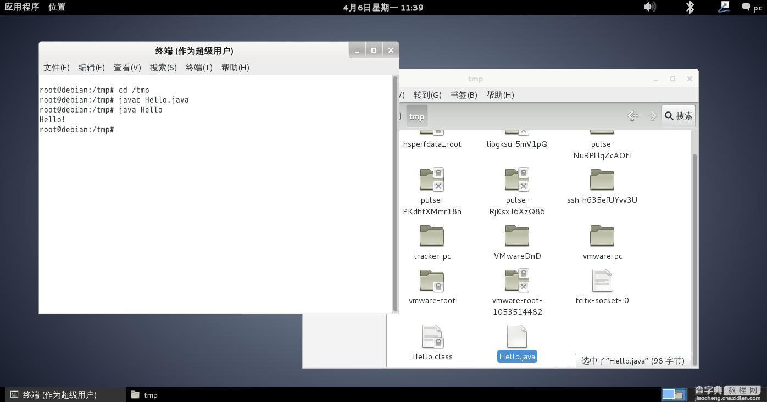767x402 pixels.
Task: Open the 终端(T) menu in terminal
Action: (199, 68)
